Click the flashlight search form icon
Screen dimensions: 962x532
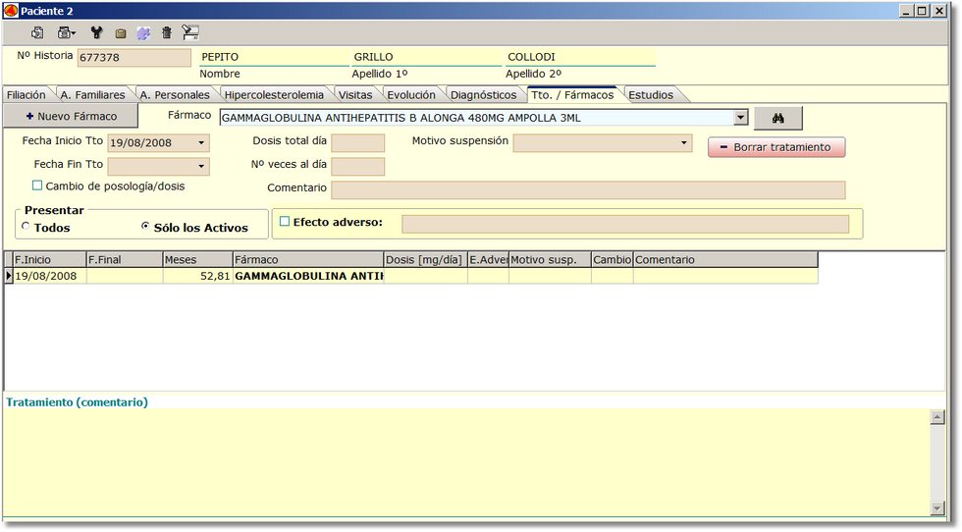190,33
